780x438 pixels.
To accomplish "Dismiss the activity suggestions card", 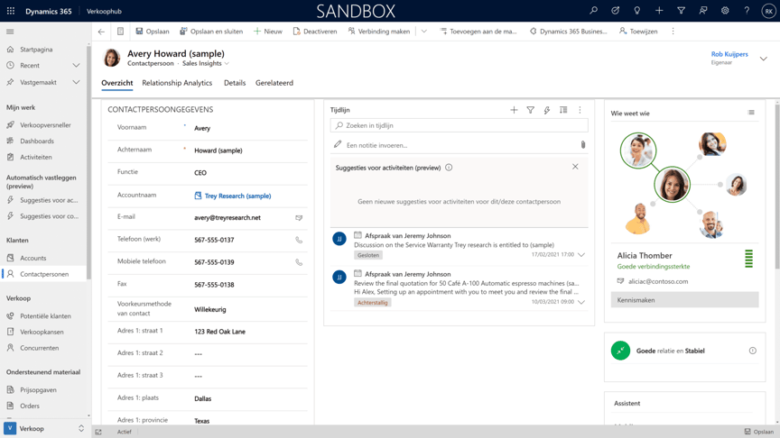I will coord(575,167).
